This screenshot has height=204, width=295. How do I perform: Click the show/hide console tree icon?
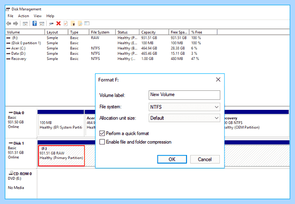pos(25,24)
